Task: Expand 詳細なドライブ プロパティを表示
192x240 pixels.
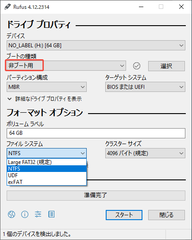Action: click(x=44, y=99)
